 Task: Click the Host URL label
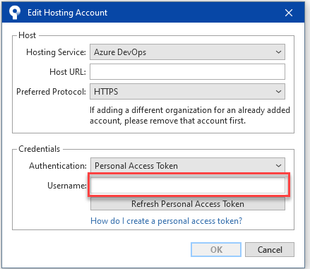point(68,72)
